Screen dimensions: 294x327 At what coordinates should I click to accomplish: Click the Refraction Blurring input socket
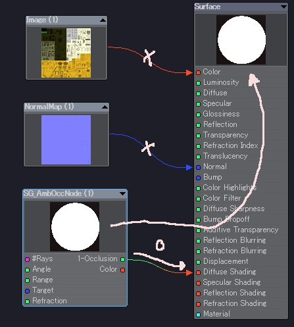[x=198, y=251]
